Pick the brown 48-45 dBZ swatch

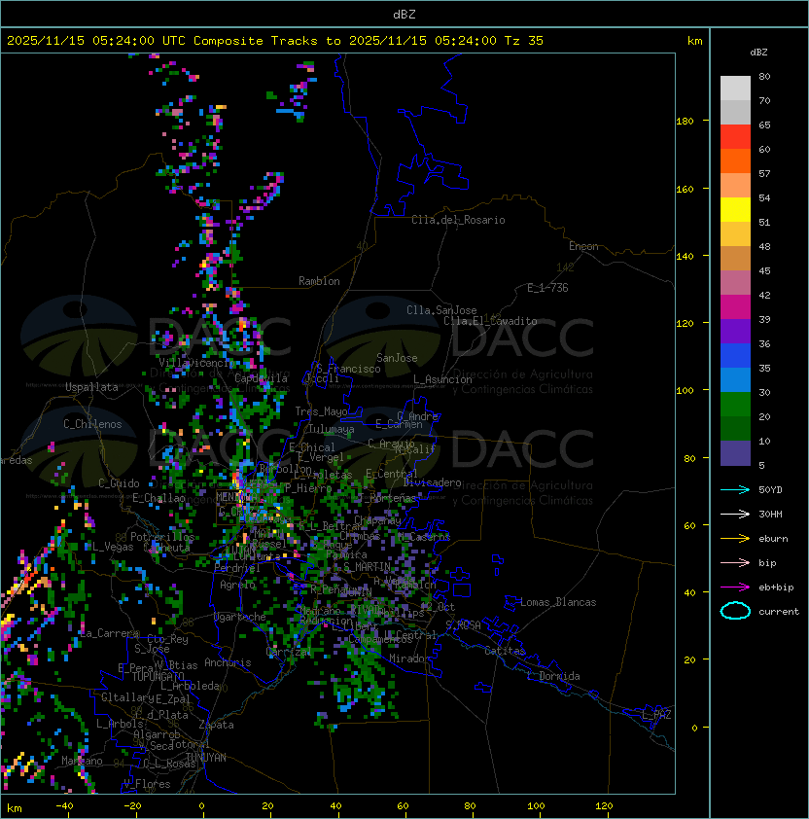click(x=735, y=258)
